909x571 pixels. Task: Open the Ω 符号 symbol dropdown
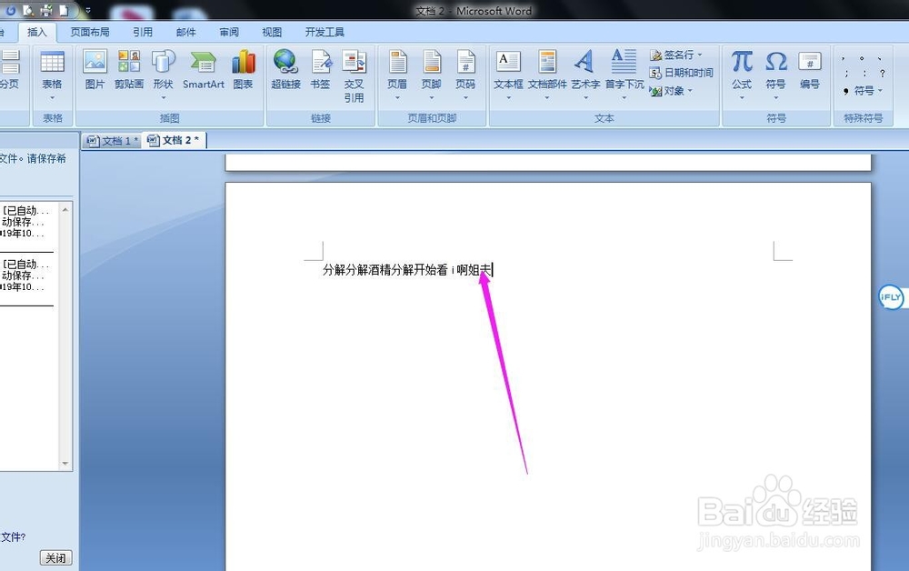(x=775, y=75)
